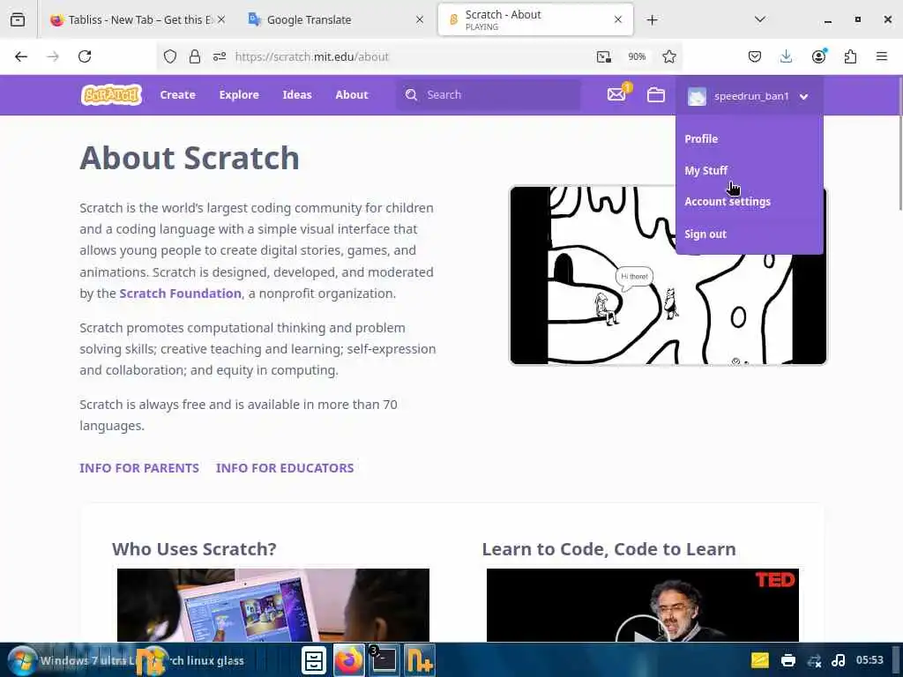Click the printer tray icon

787,660
